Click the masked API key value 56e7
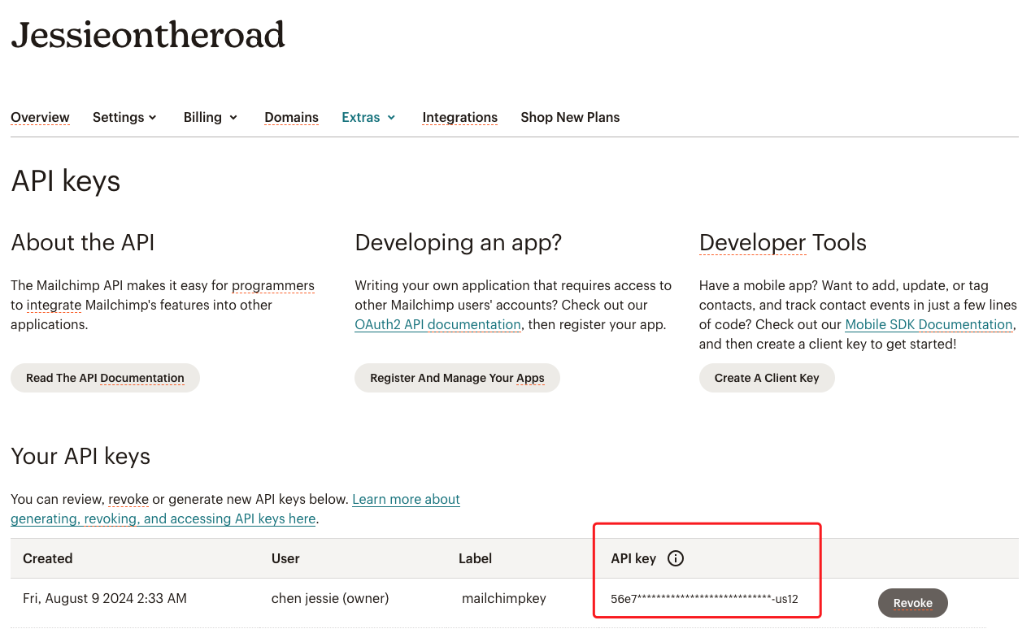 704,599
